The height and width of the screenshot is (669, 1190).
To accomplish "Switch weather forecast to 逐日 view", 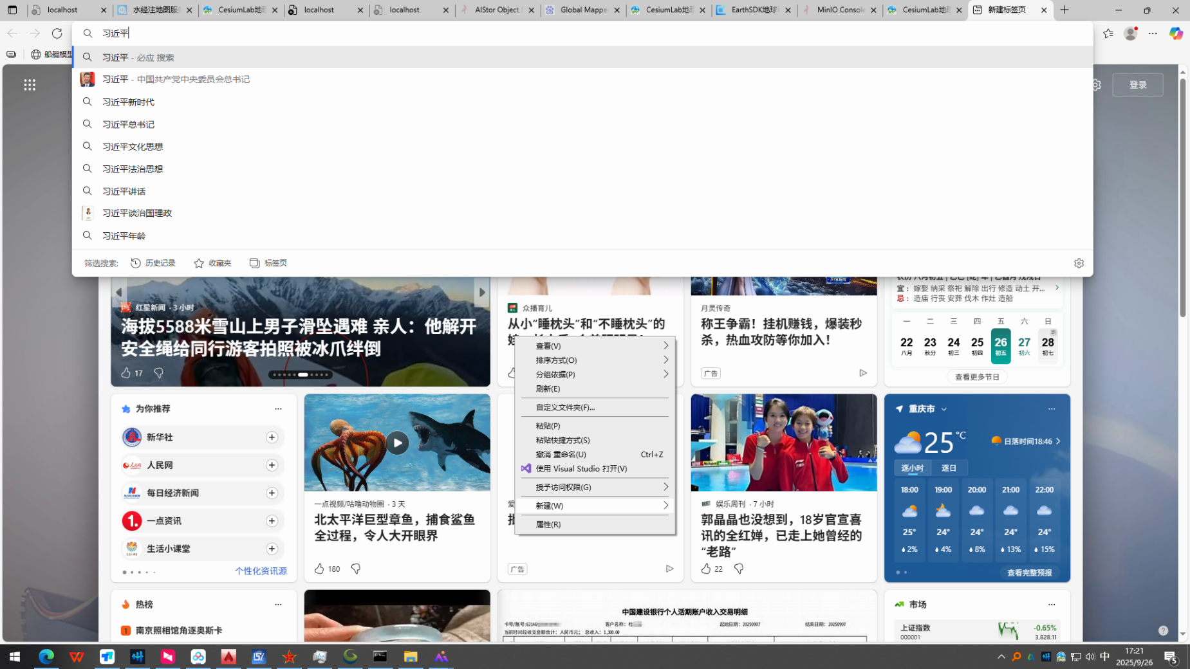I will 949,468.
